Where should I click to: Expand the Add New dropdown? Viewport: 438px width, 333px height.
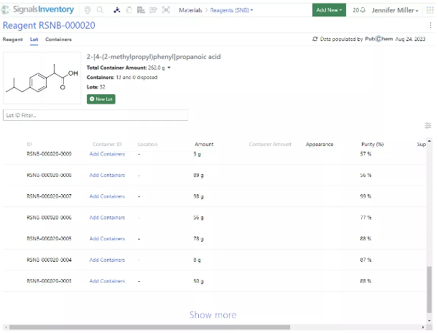330,10
